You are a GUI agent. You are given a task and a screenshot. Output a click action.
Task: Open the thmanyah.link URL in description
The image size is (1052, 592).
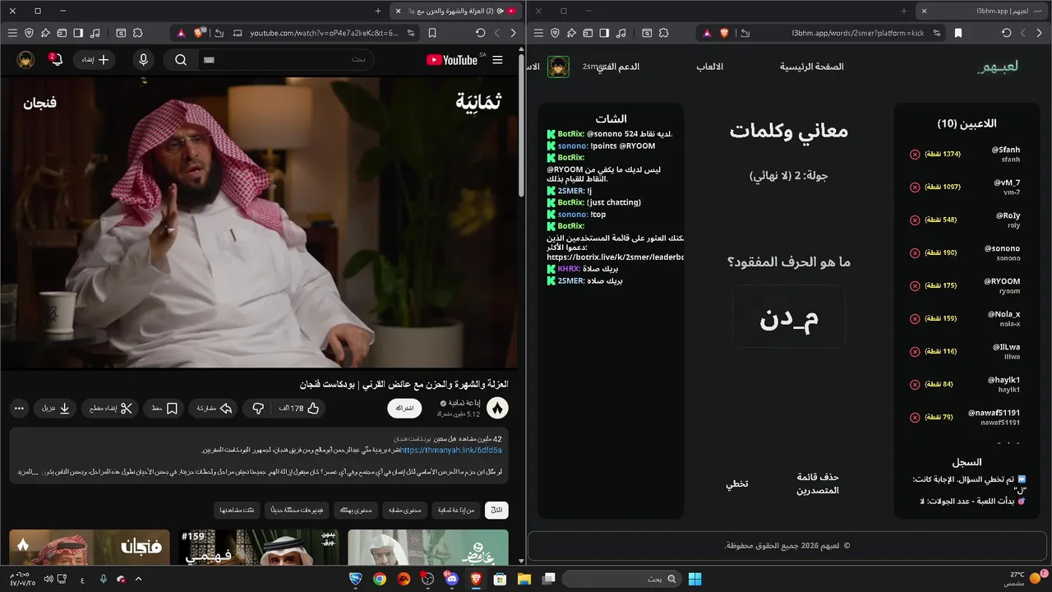pos(451,451)
